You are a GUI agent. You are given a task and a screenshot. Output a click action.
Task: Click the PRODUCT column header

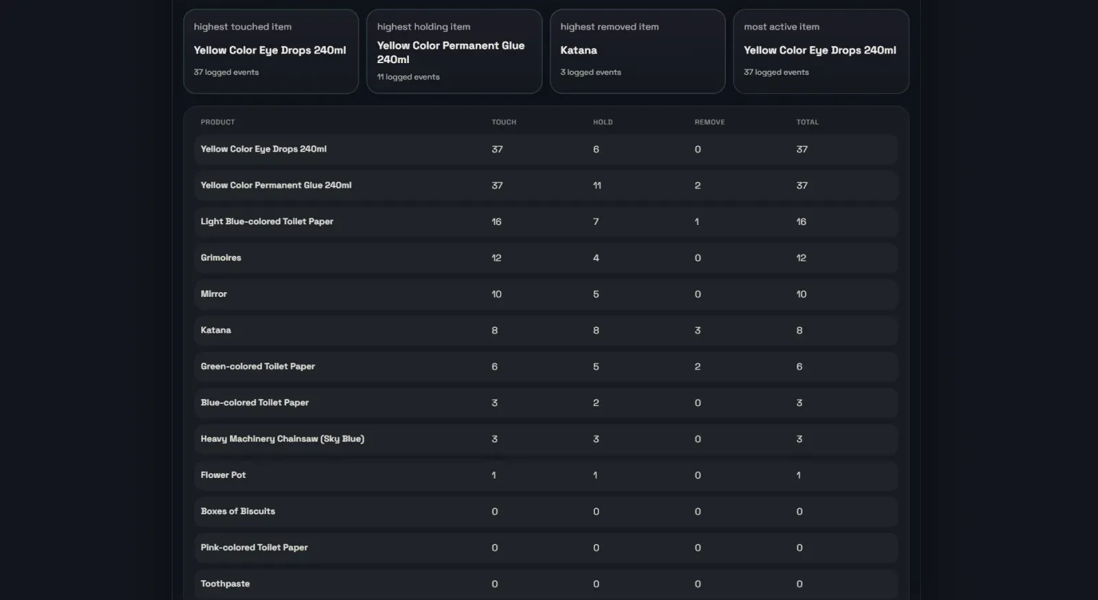pos(218,122)
